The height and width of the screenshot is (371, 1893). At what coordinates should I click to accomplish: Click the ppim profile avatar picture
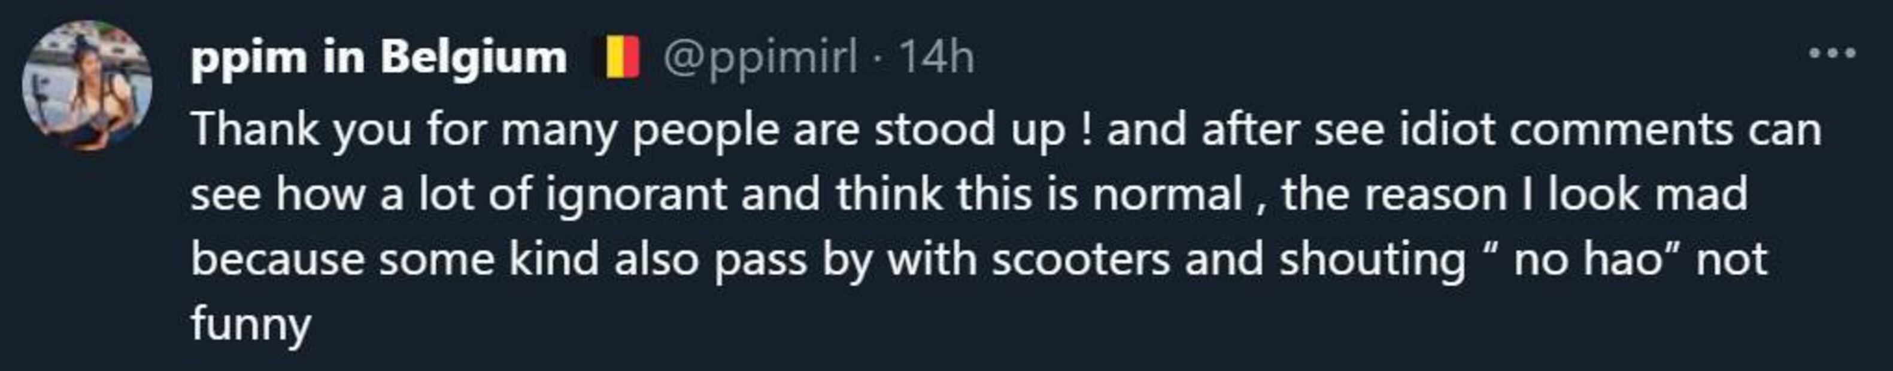tap(87, 84)
